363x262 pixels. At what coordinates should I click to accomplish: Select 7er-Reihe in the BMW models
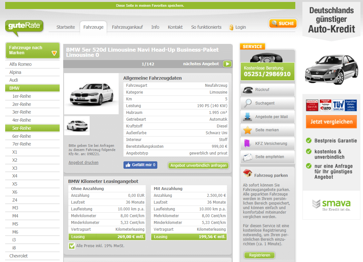(x=33, y=144)
